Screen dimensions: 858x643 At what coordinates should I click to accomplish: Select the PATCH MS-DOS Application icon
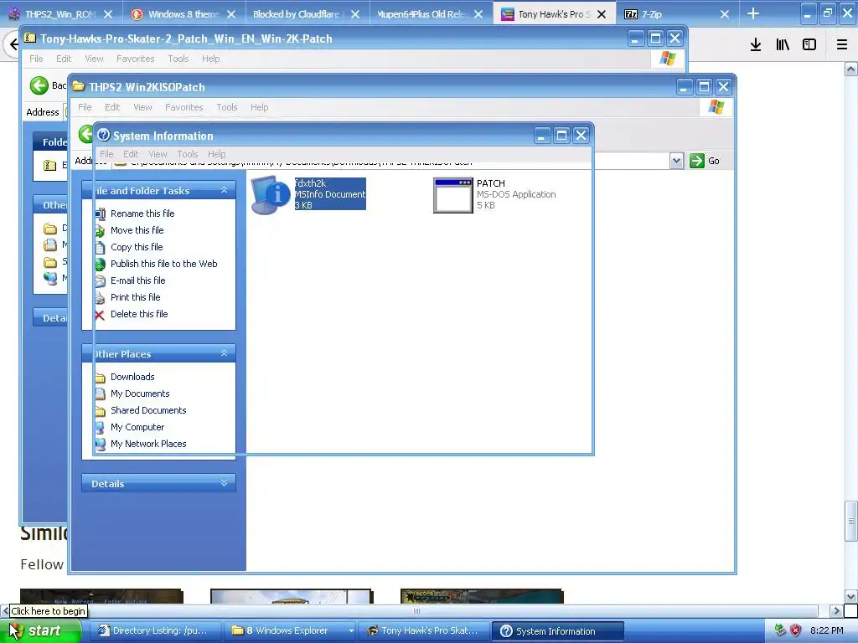coord(452,194)
